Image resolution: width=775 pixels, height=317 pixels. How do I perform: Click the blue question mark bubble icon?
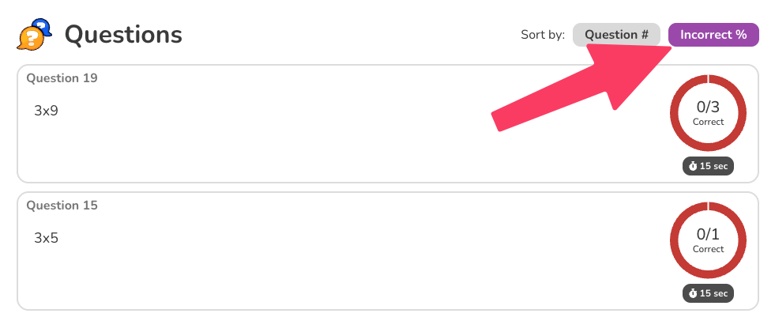point(43,26)
